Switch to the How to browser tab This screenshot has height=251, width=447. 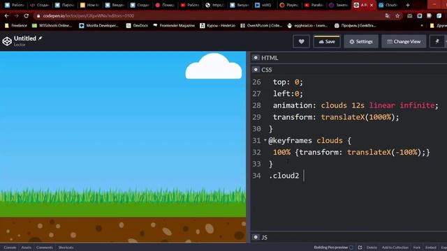click(x=90, y=5)
